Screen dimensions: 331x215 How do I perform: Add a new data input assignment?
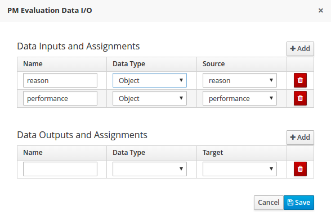[300, 49]
